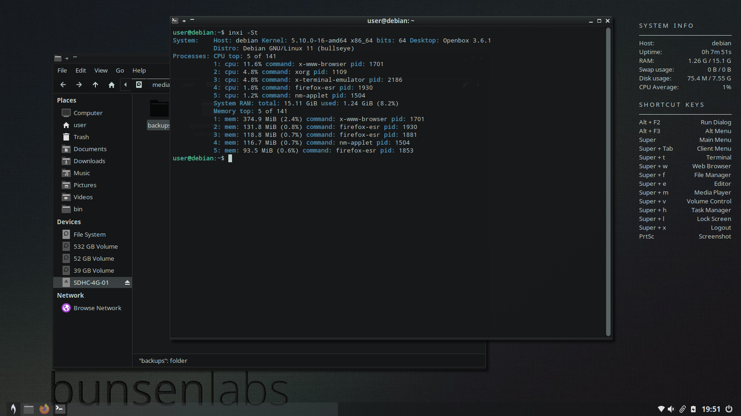Toggle the file manager sticky pin
The width and height of the screenshot is (741, 416).
[x=67, y=58]
